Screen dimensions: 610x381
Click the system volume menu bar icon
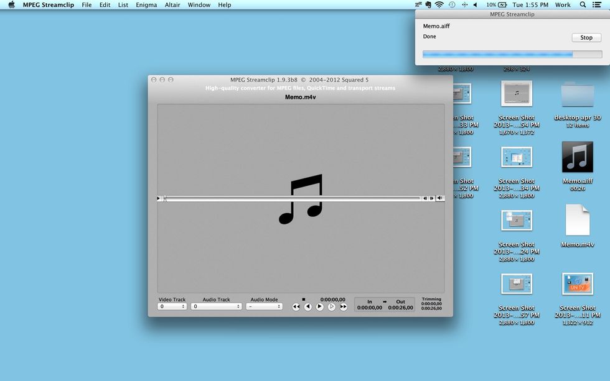pos(476,4)
